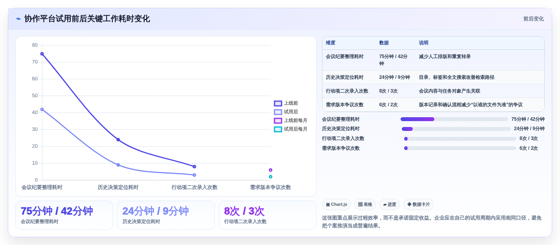The width and height of the screenshot is (560, 245).
Task: Click the 24分钟 / 9分钟 progress value label
Action: pos(529,129)
